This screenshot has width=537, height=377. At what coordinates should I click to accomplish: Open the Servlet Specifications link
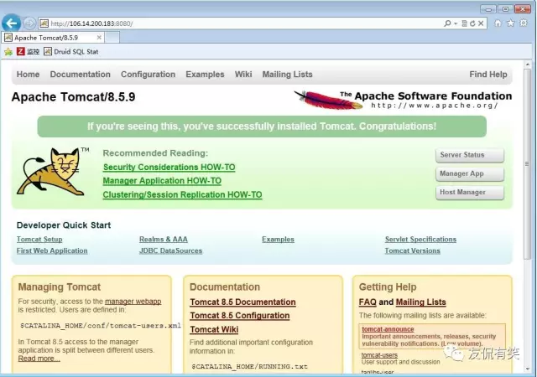(x=420, y=240)
